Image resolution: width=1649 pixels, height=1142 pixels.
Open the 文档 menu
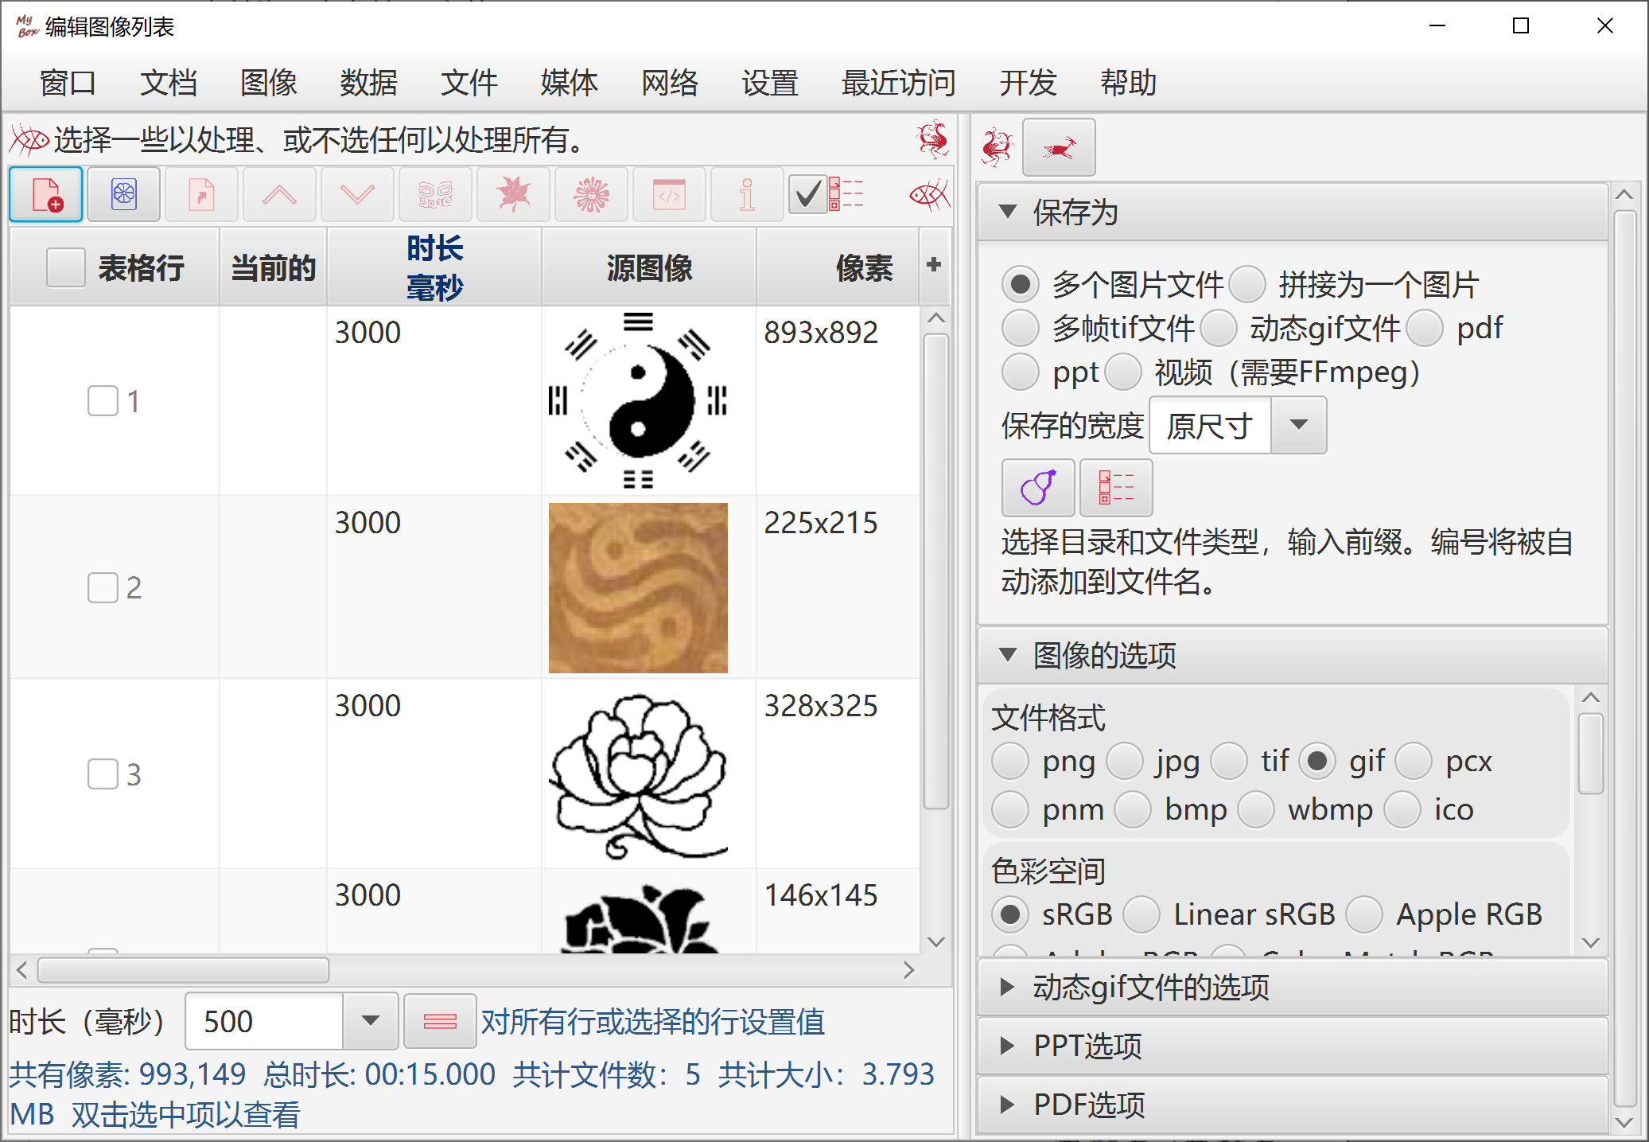click(168, 83)
